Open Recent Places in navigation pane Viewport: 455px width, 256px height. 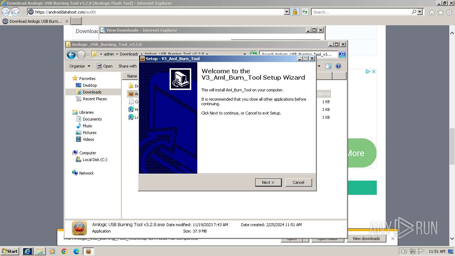[x=95, y=99]
